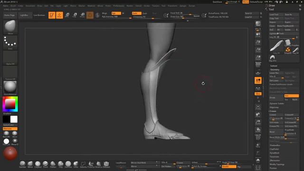The image size is (304, 171).
Task: Toggle Edit mode button
Action: (x=52, y=15)
